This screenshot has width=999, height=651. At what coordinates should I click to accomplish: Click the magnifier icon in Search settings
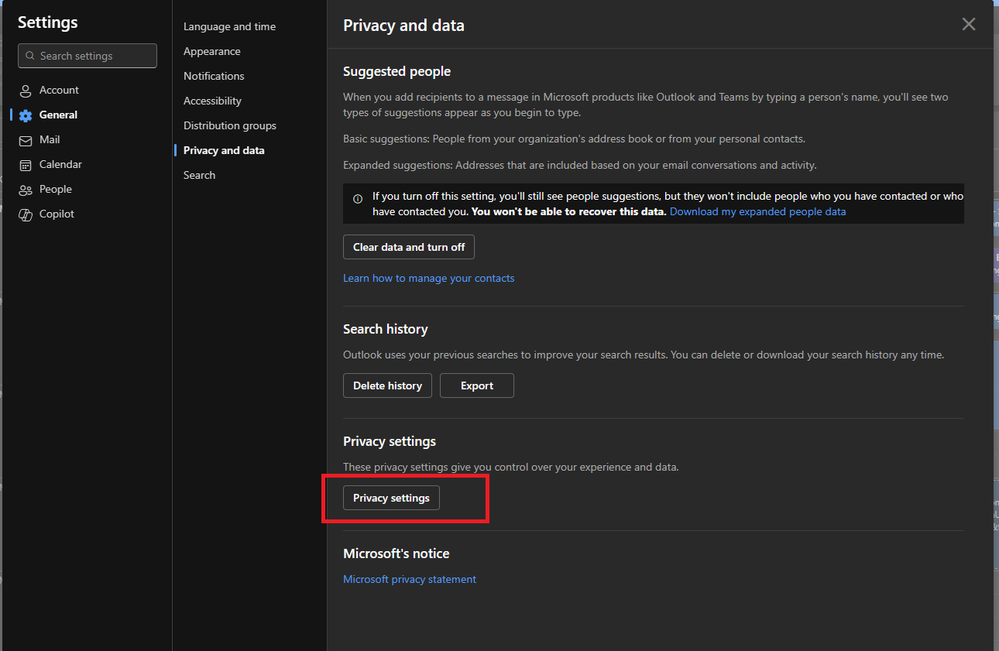coord(29,56)
